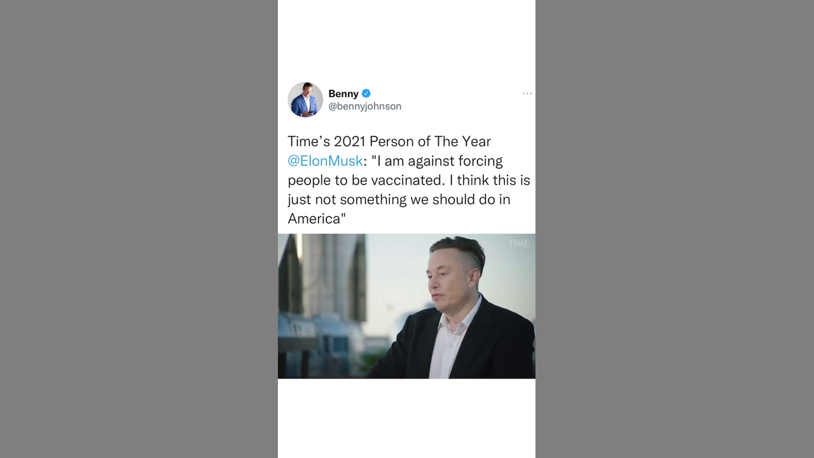Click the blank white space below the video

click(x=406, y=418)
